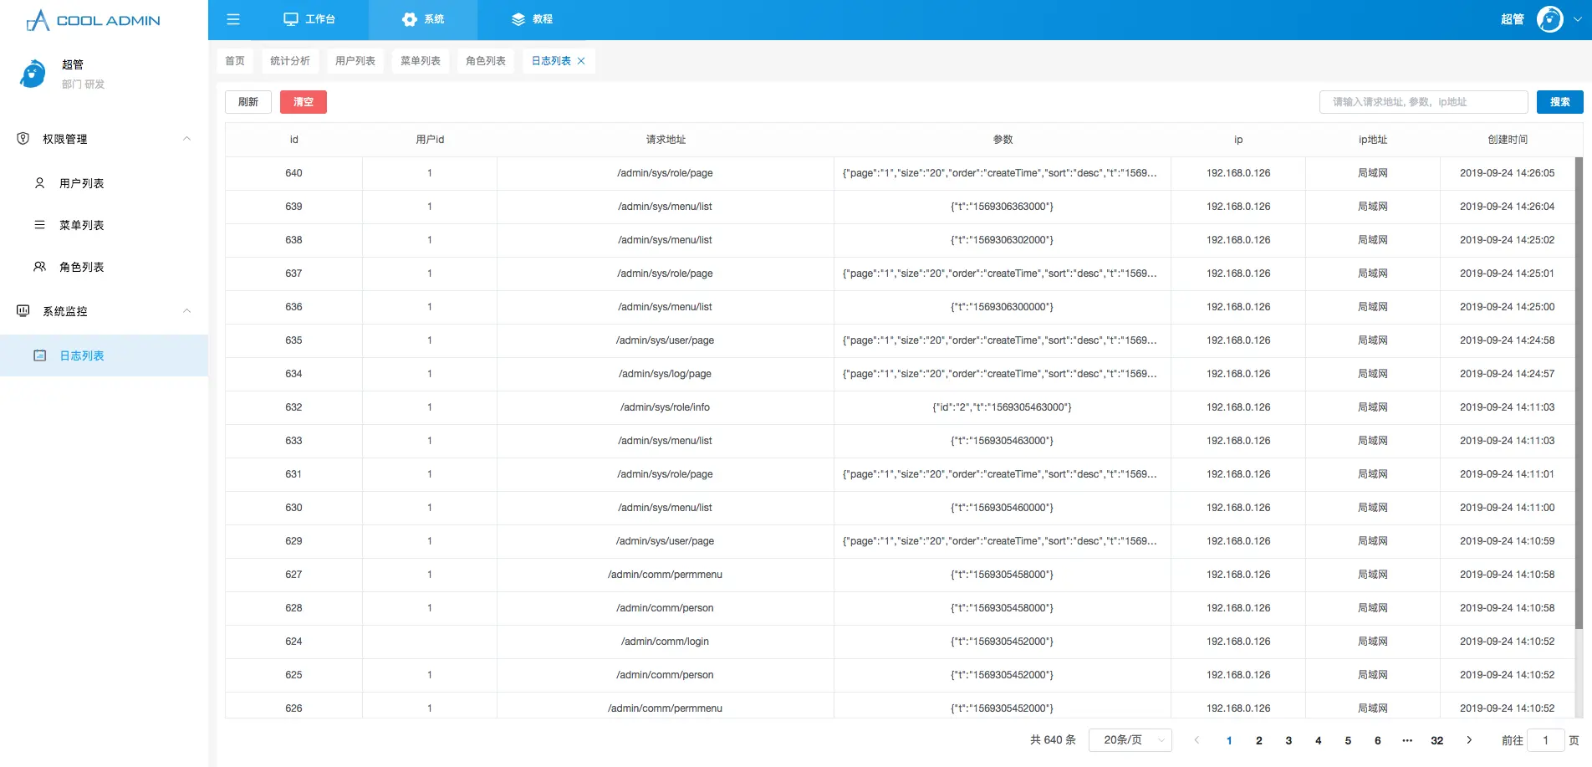Switch to the 菜单列表 tab
1592x767 pixels.
pos(421,61)
